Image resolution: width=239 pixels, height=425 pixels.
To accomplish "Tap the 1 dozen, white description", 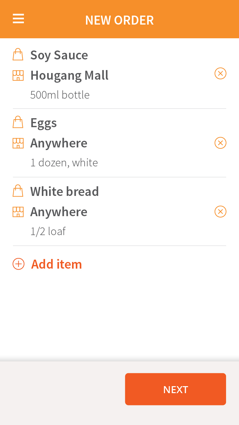I will coord(64,163).
